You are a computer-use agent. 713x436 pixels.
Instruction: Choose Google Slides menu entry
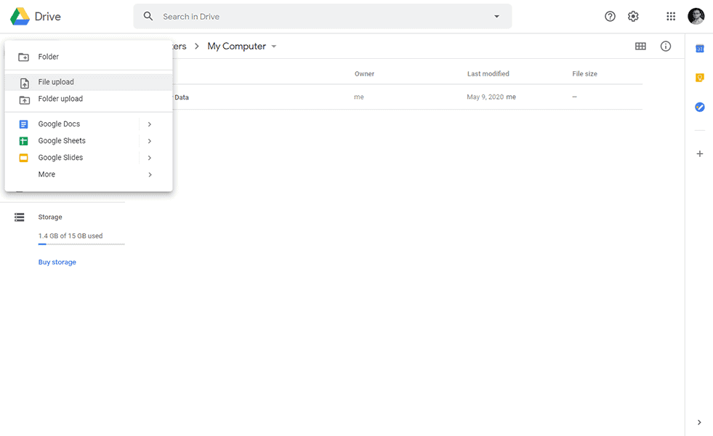89,158
